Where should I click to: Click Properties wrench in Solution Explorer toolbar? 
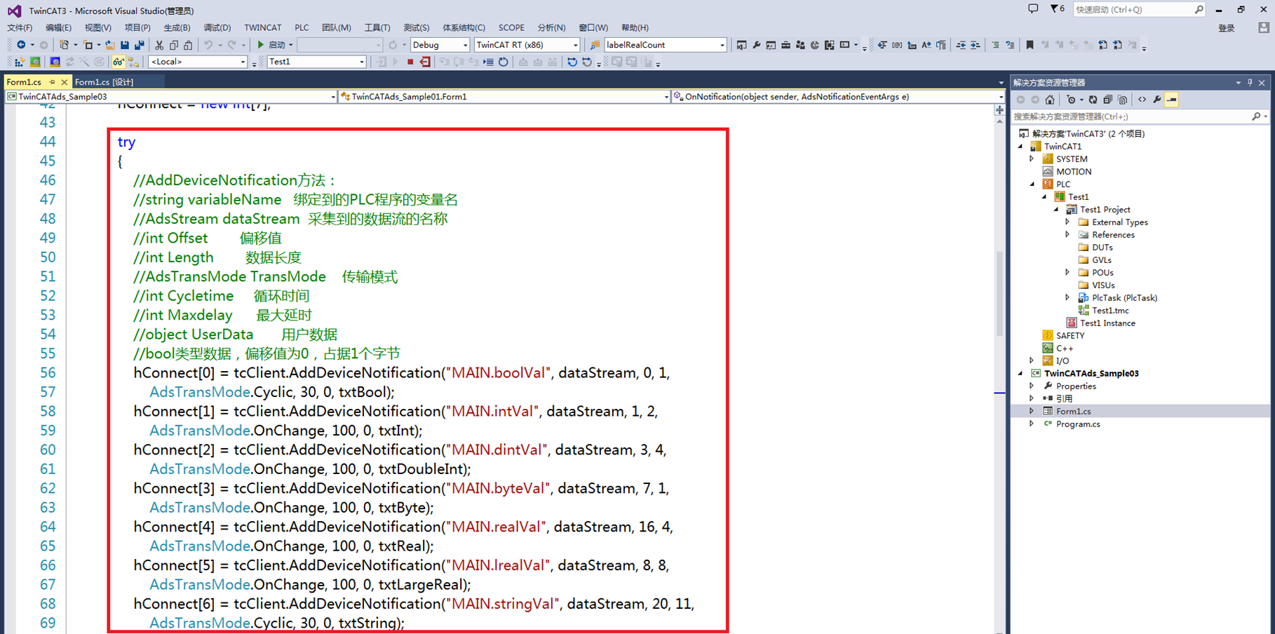click(1156, 100)
